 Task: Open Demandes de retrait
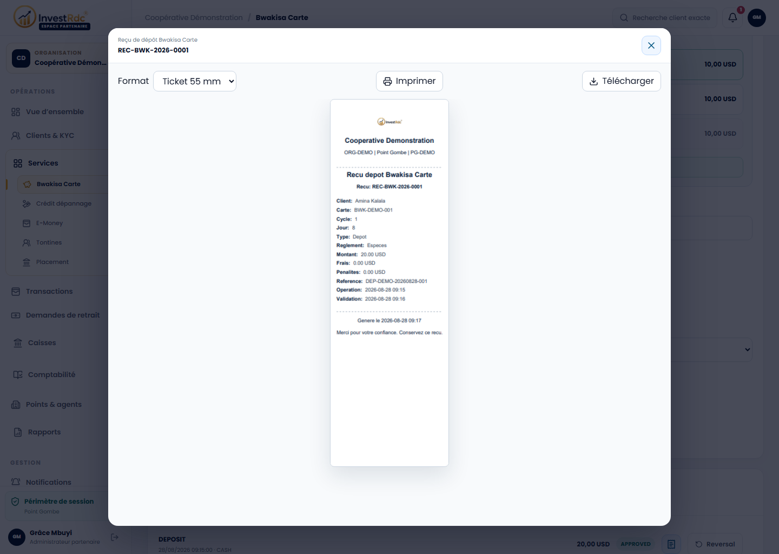pos(63,315)
